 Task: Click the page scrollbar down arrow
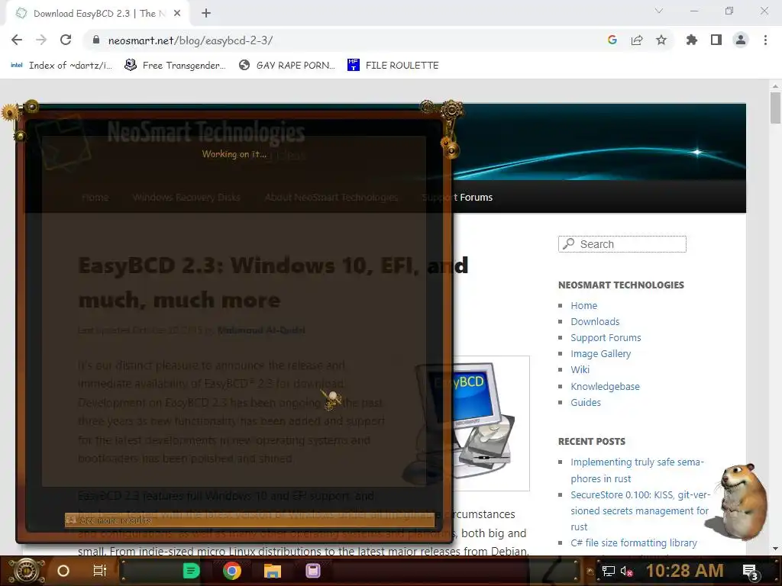click(775, 549)
